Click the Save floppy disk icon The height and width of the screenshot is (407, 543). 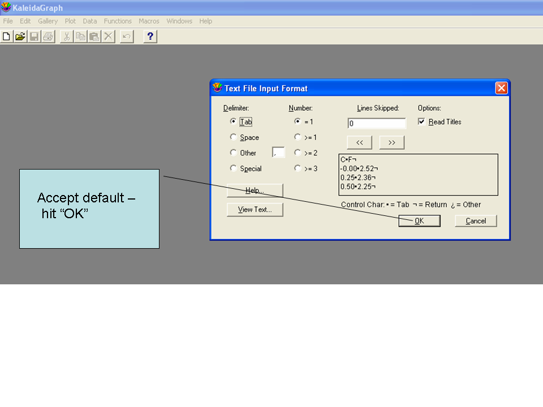point(35,36)
